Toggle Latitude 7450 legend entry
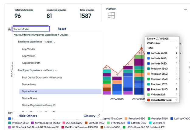Viewport: 190px width, 130px height. [95, 123]
